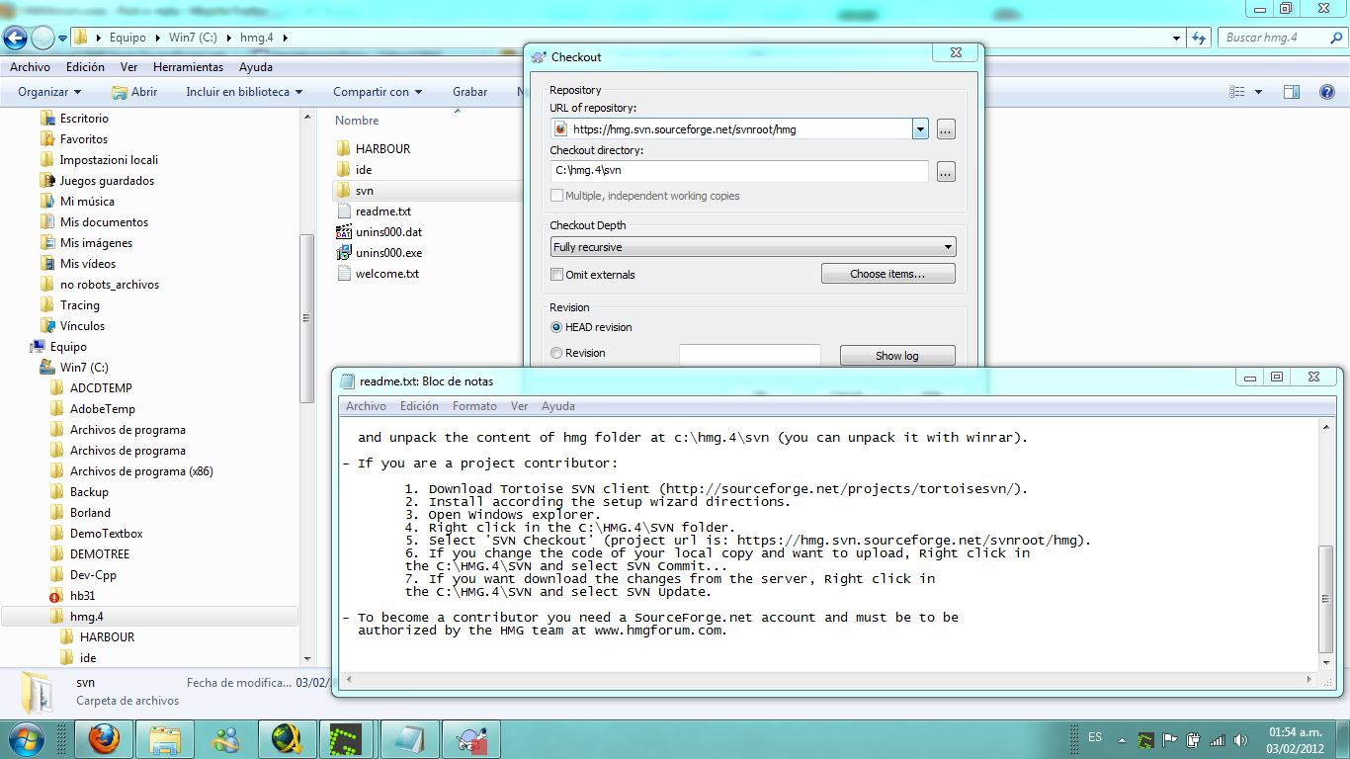Click the Choose items... button
Viewport: 1350px width, 759px height.
point(887,274)
